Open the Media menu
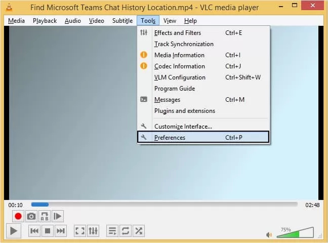 point(16,21)
